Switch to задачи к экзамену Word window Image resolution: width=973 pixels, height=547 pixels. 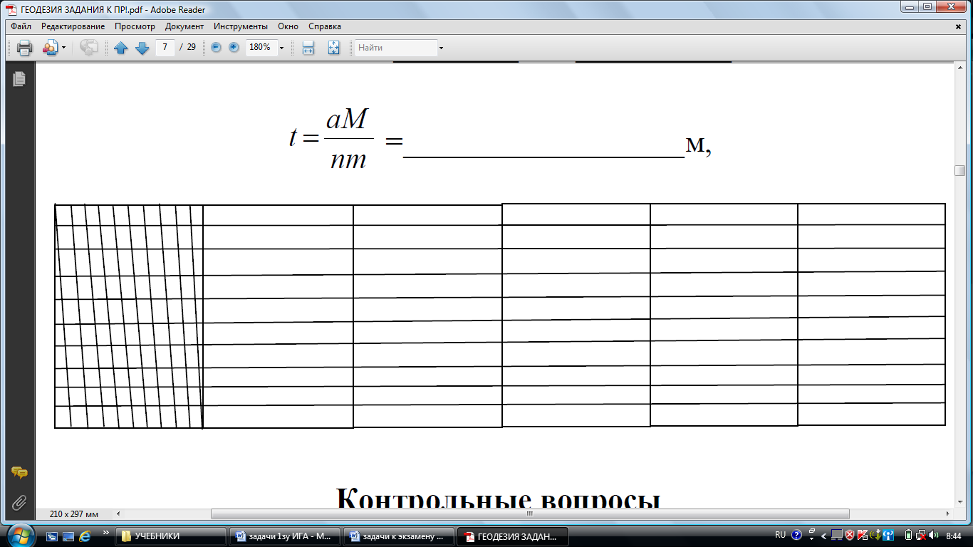[x=400, y=536]
